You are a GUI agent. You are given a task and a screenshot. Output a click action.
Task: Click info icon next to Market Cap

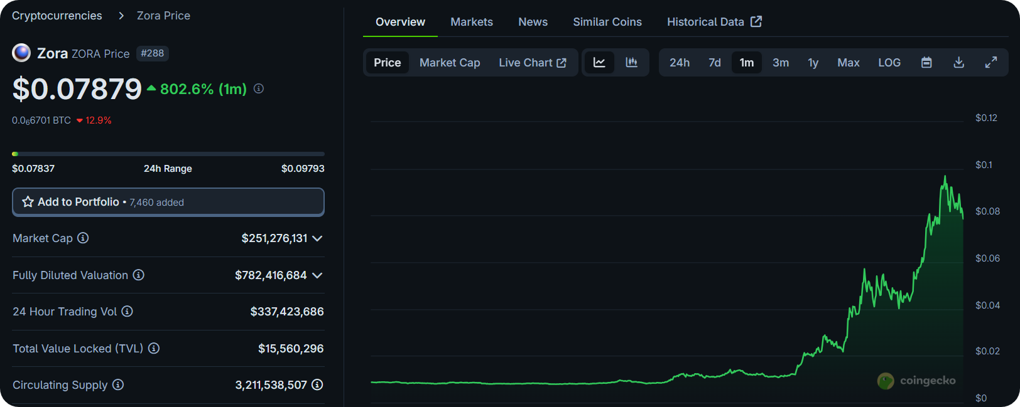coord(83,238)
